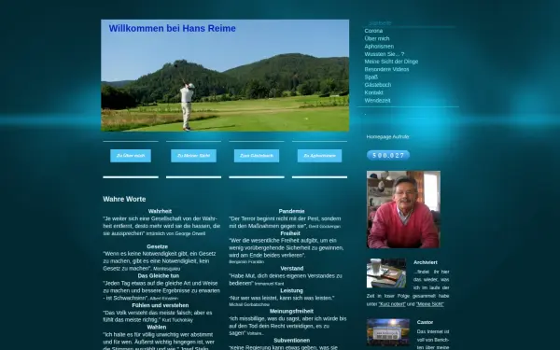Click the 'Montesquieu' attribution

click(x=167, y=269)
